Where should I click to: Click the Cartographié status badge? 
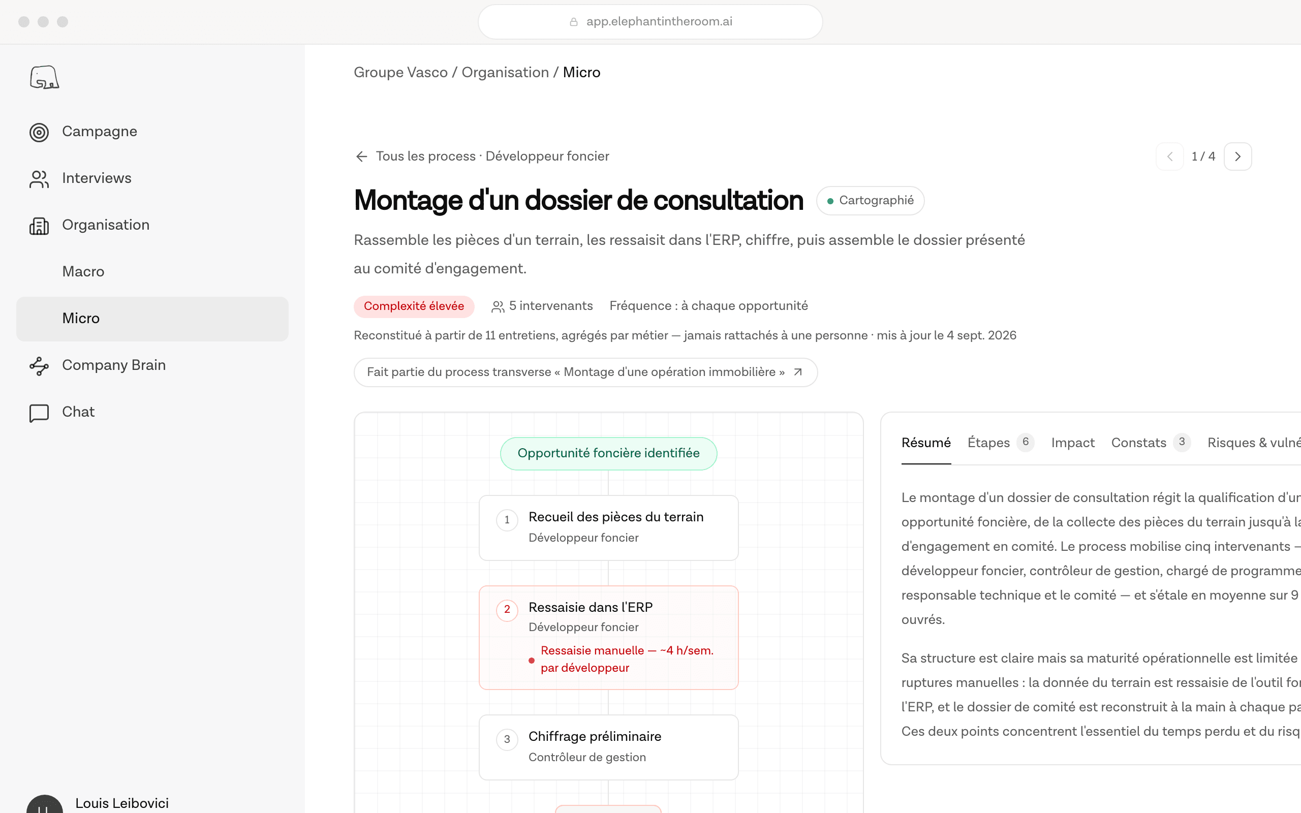point(870,201)
